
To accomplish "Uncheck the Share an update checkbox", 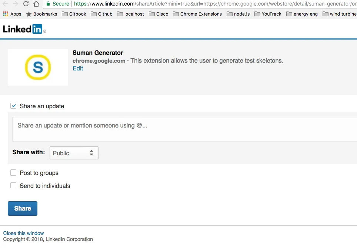I will (13, 106).
